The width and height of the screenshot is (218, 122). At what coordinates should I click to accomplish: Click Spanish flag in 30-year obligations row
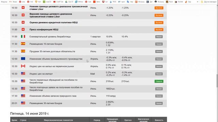[23, 51]
